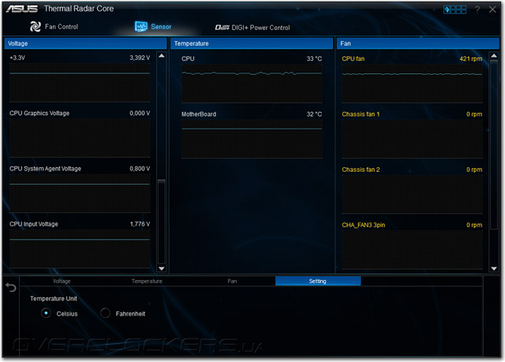Click the window layout selector icon
This screenshot has width=505, height=362.
point(454,9)
